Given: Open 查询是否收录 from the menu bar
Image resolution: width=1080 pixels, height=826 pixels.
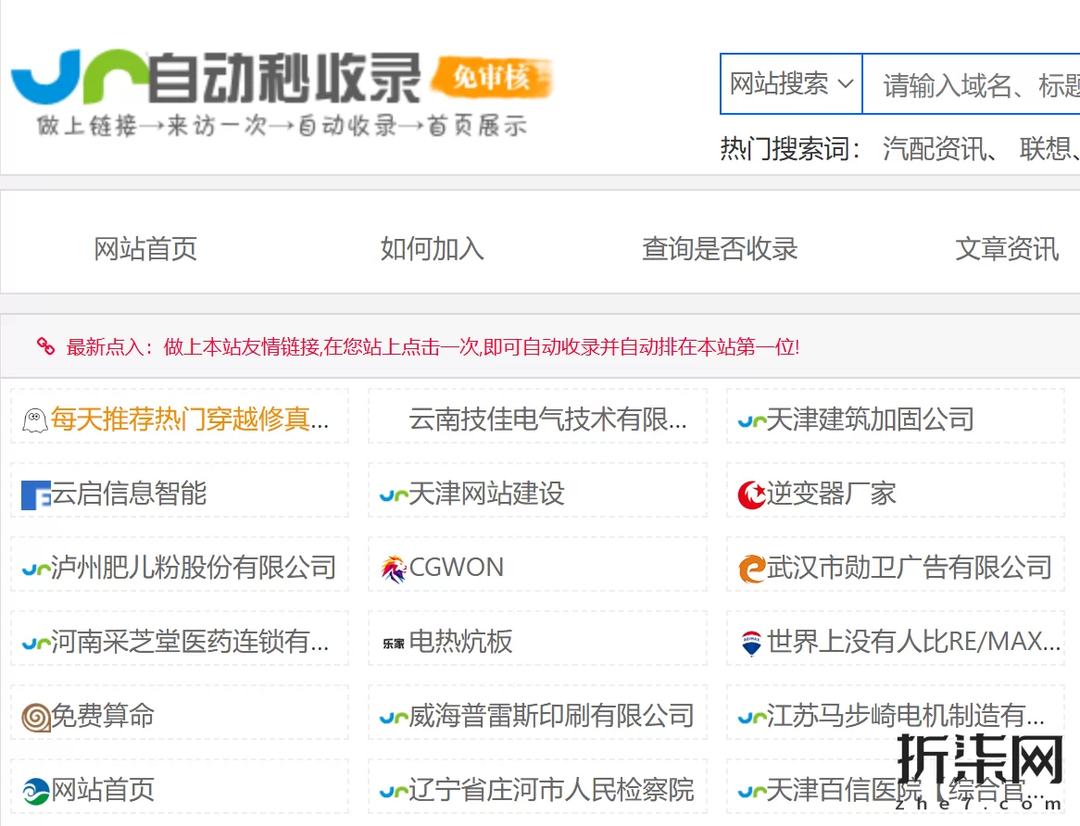Looking at the screenshot, I should 720,248.
